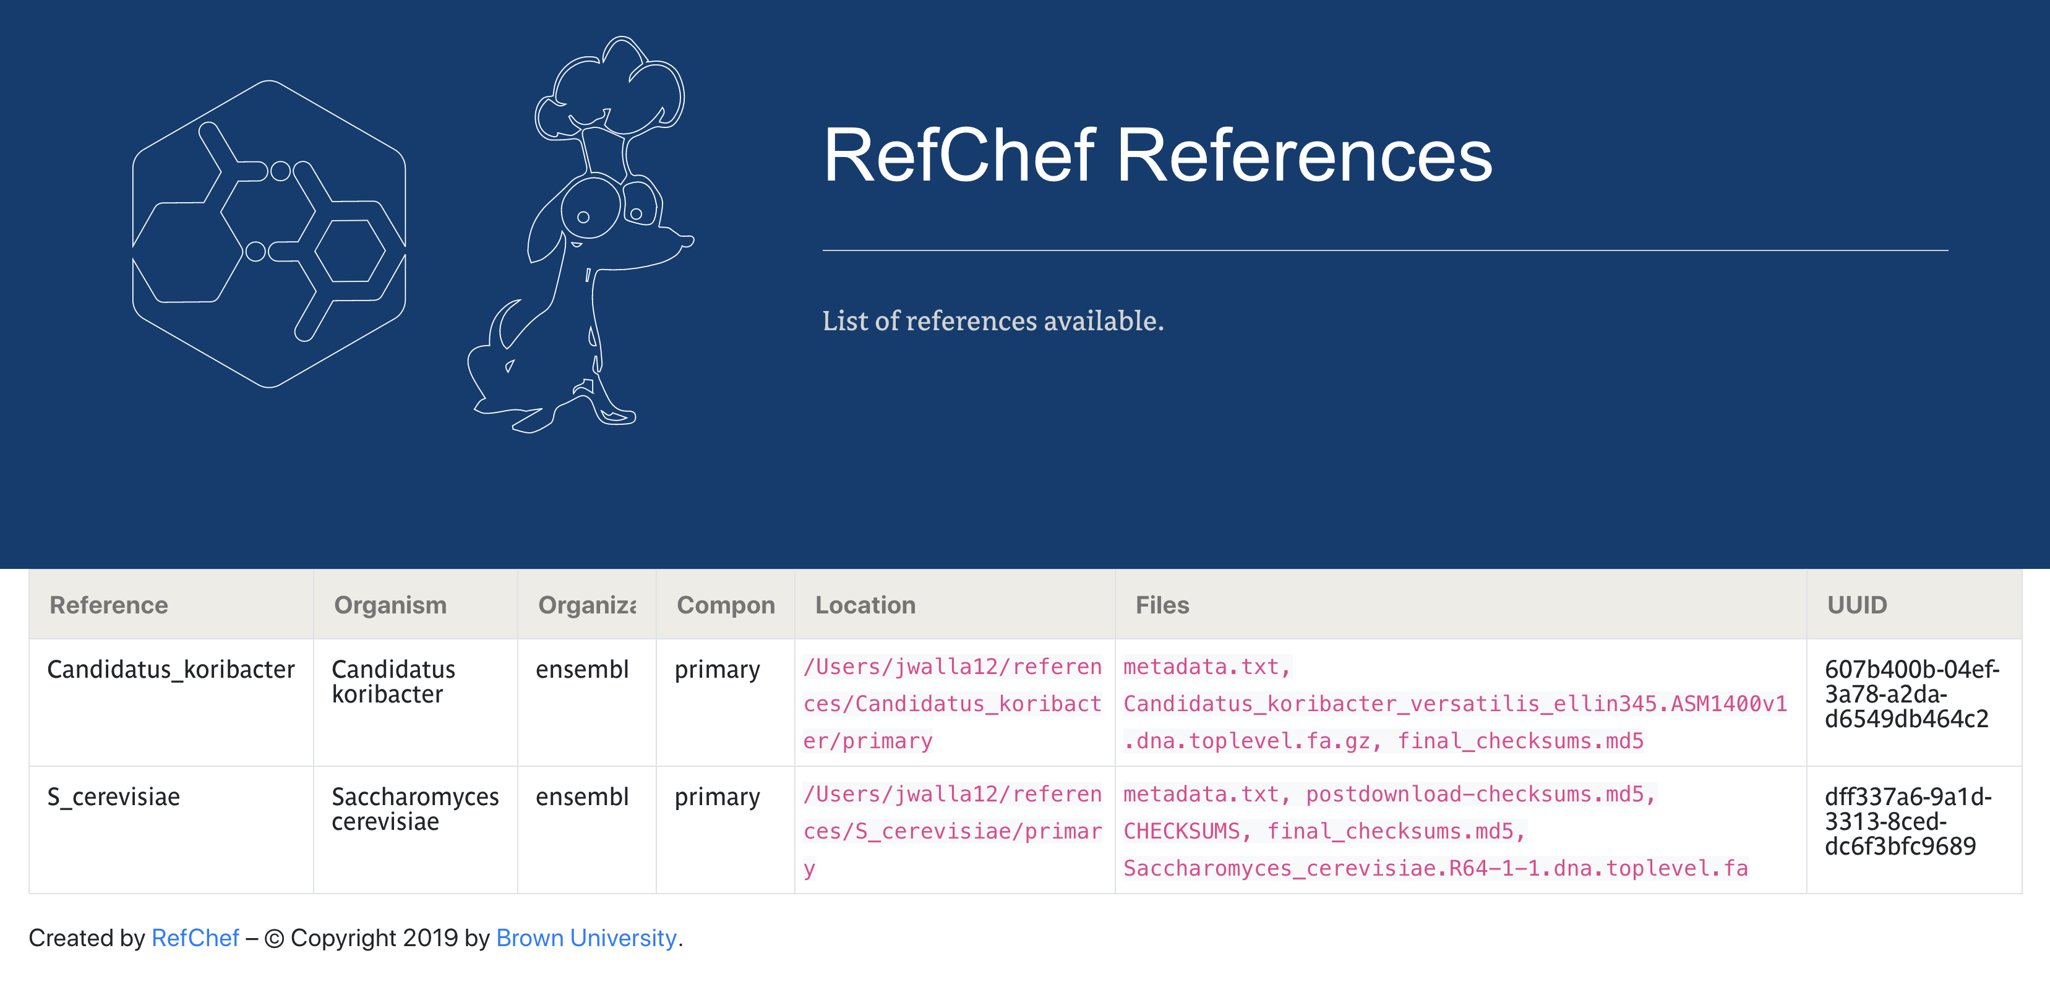
Task: Click the RefChef References heading
Action: pos(1157,155)
